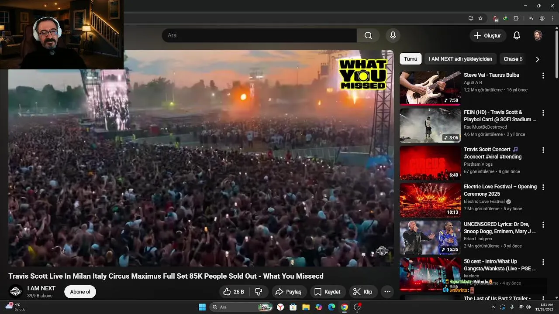Image resolution: width=559 pixels, height=314 pixels.
Task: Open the I AM NEXT channel name link
Action: coord(41,288)
